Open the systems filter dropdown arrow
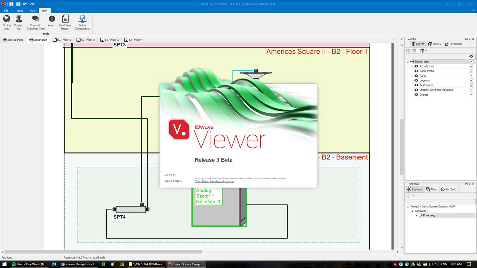Screen dimensions: 477x268 [413, 196]
